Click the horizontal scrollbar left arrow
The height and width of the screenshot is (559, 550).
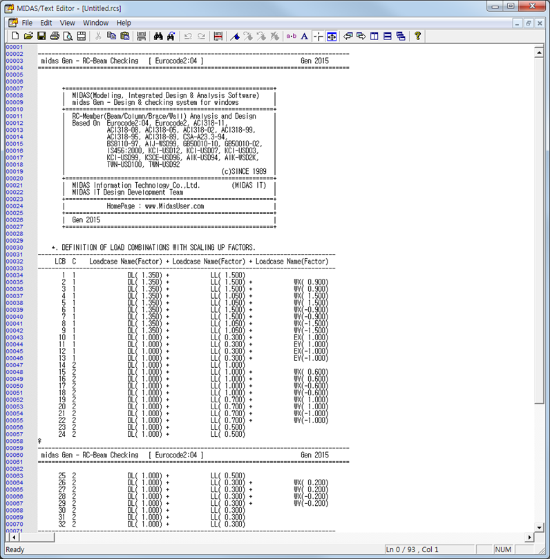[x=14, y=537]
